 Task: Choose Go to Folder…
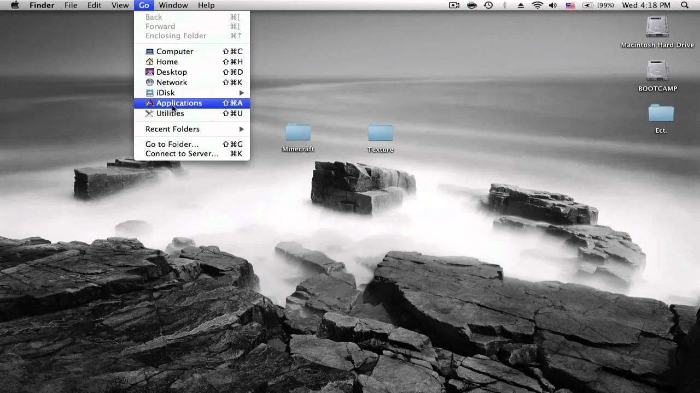pyautogui.click(x=192, y=144)
